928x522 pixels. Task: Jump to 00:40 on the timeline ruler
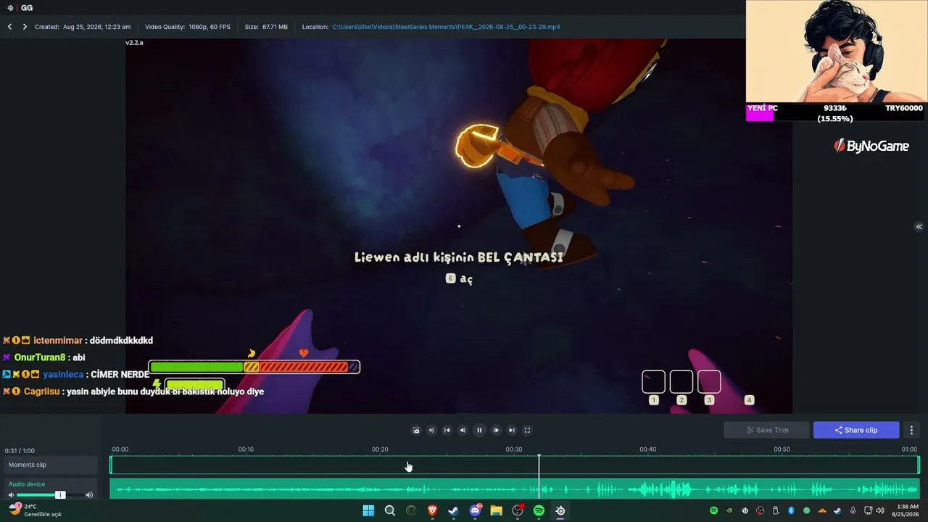(x=647, y=449)
